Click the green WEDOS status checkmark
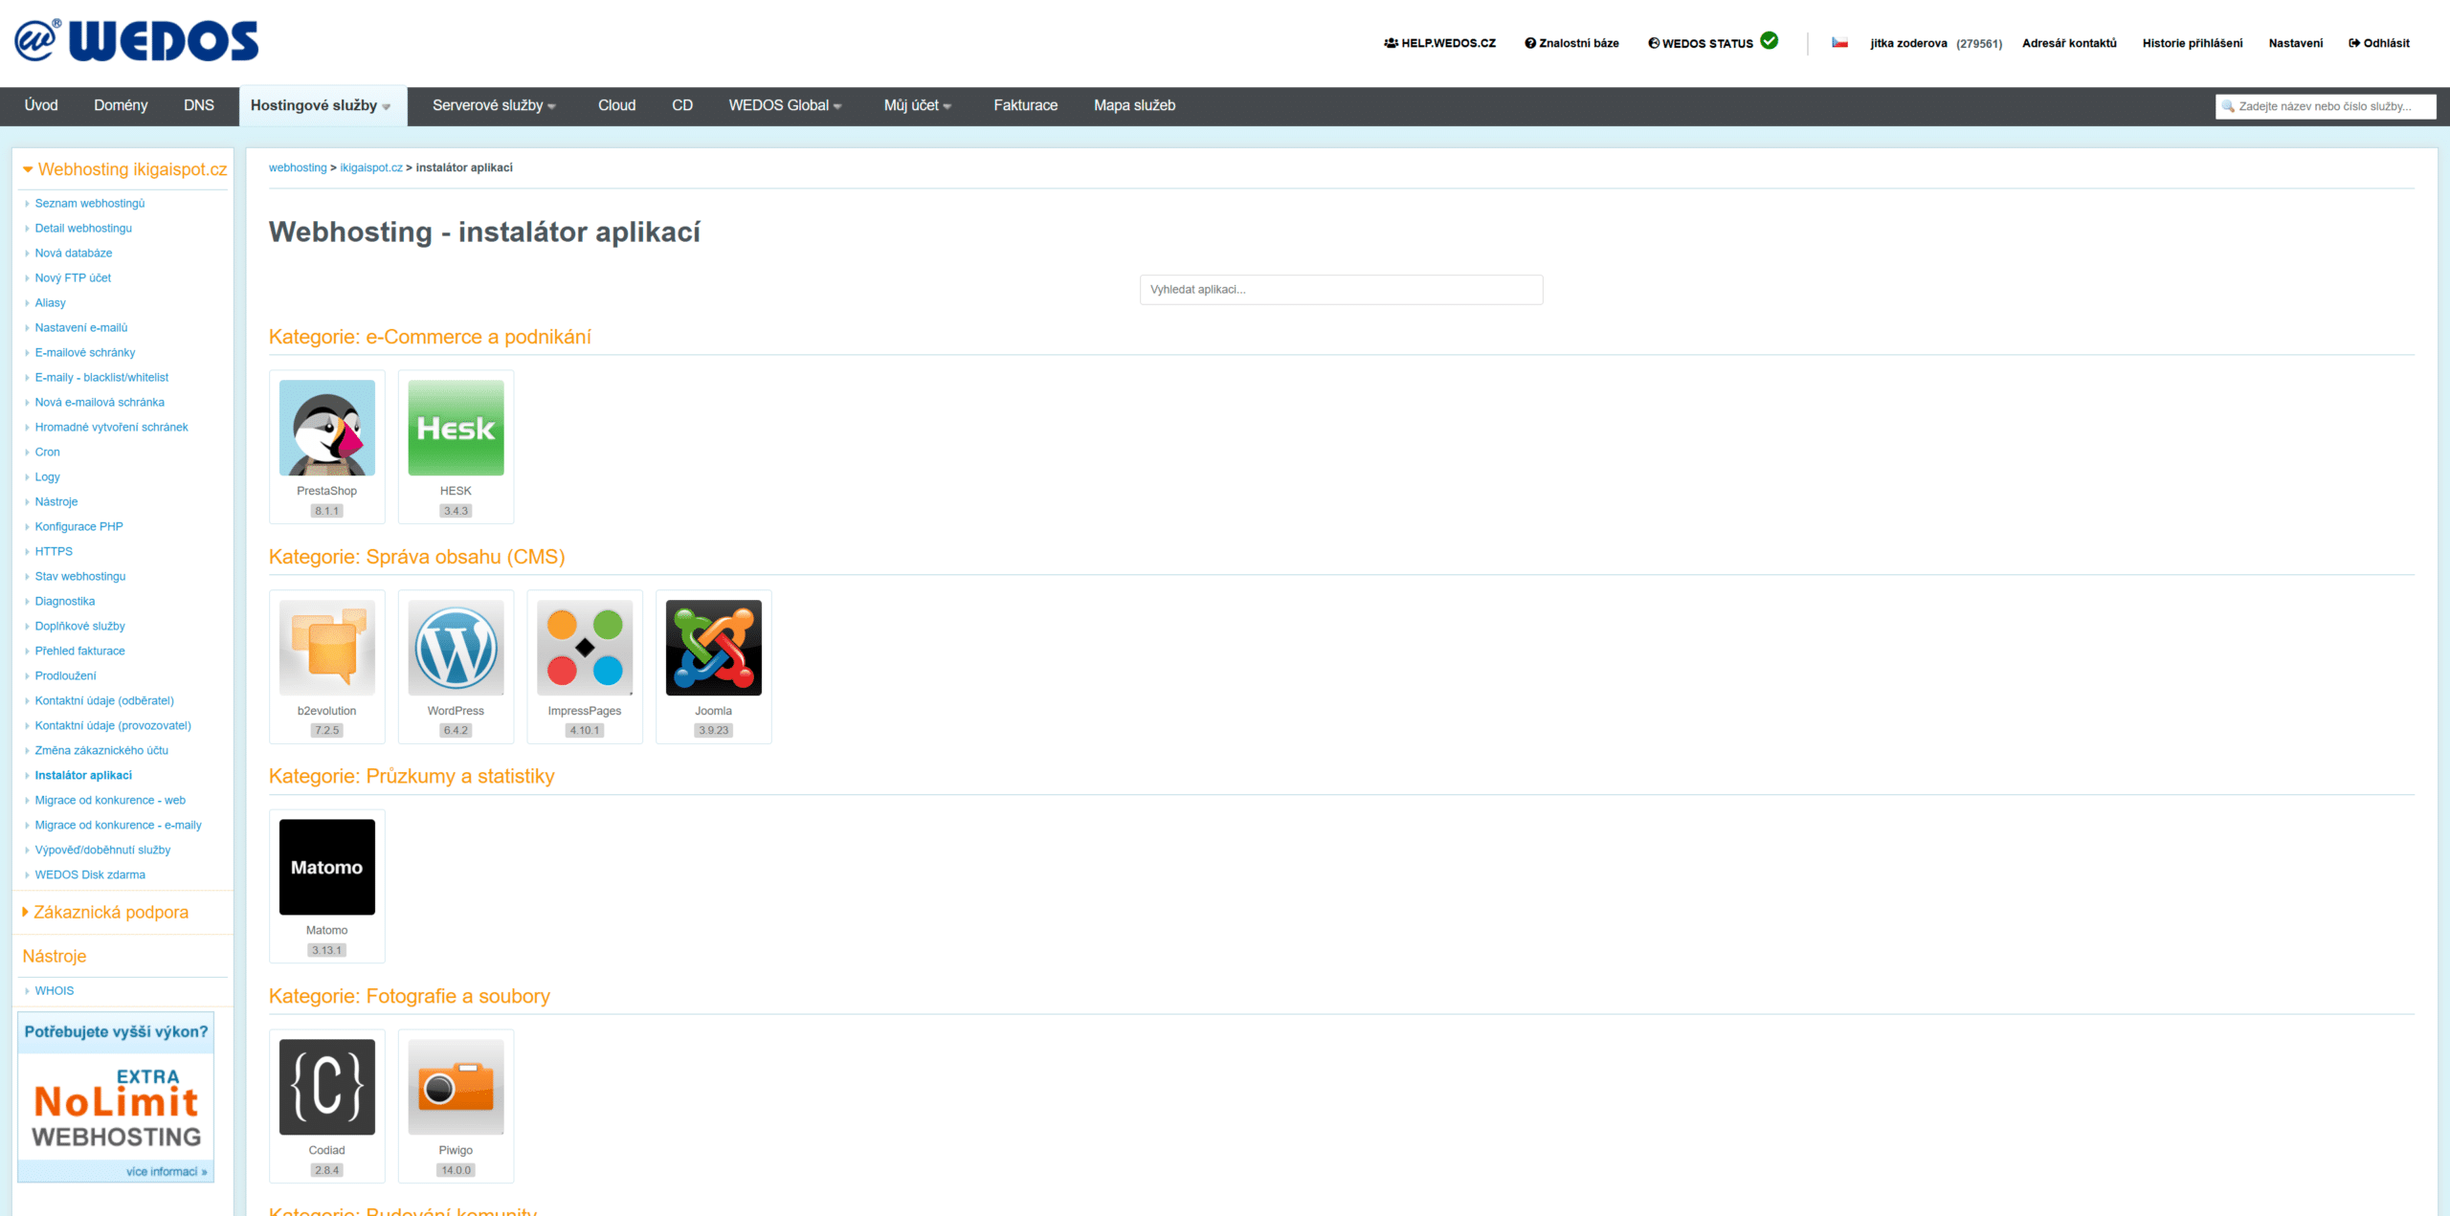 coord(1770,40)
